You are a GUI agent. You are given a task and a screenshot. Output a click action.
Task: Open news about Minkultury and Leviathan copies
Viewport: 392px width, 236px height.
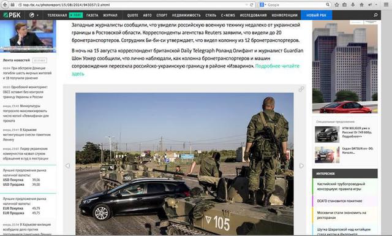point(26,113)
